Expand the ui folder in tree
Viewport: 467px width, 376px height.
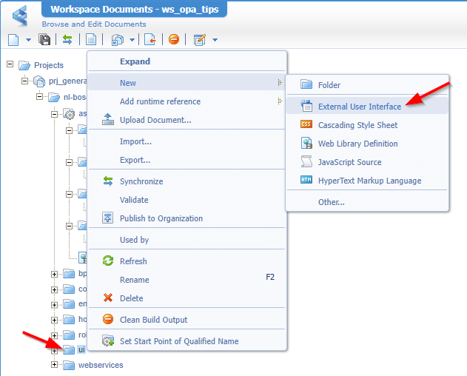coord(54,350)
